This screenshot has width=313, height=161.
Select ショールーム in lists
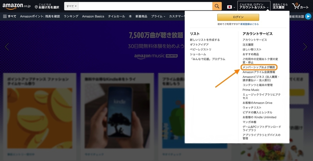click(198, 54)
